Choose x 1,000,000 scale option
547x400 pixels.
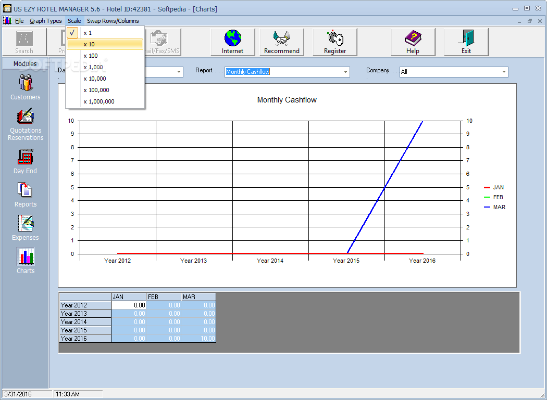(105, 101)
